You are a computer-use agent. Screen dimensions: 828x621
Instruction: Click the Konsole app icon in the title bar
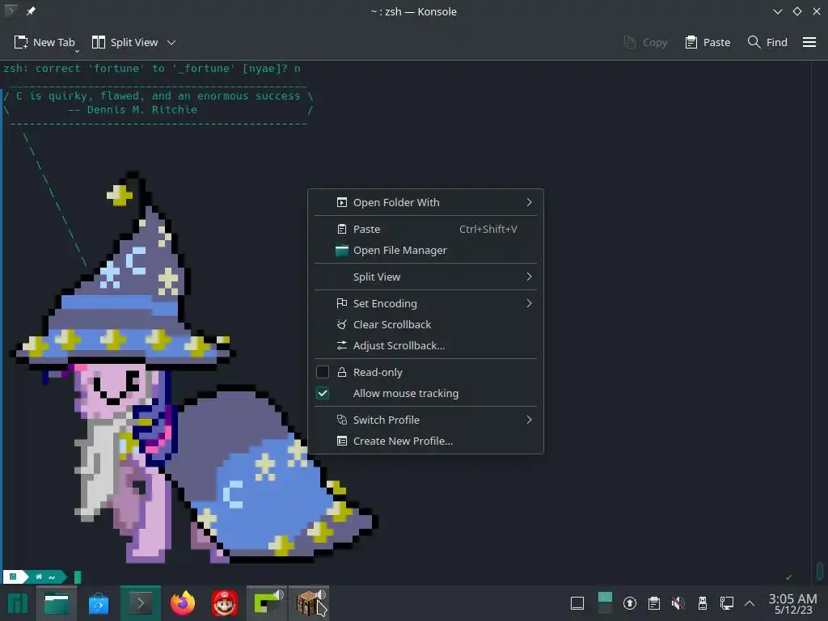coord(10,11)
